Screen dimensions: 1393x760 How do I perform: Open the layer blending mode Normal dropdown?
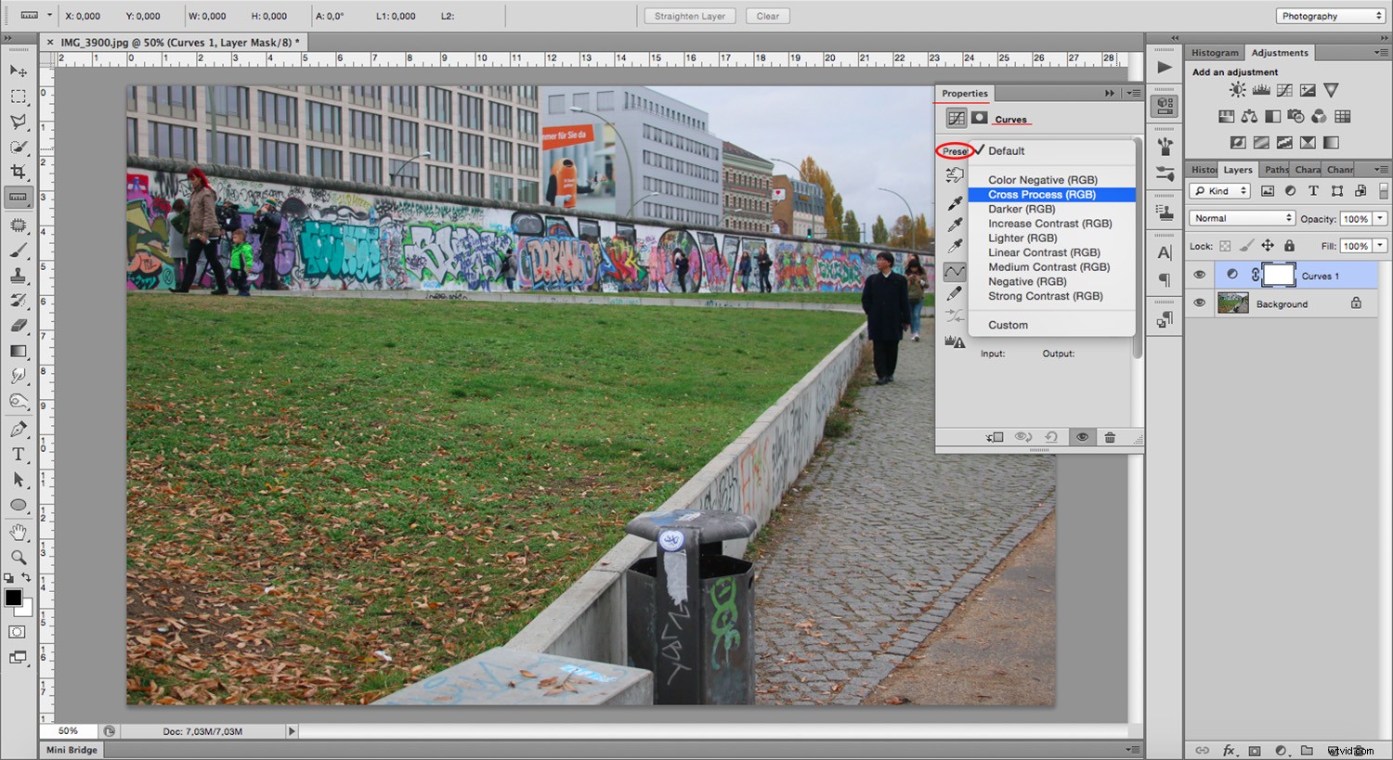(1242, 218)
